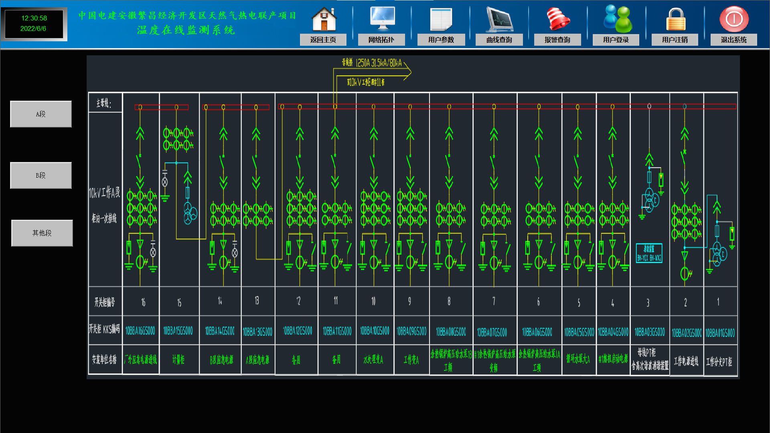
Task: Click the red power exit icon
Action: [734, 19]
